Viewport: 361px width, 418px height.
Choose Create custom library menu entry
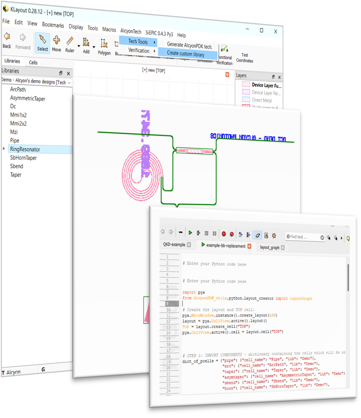tap(185, 54)
